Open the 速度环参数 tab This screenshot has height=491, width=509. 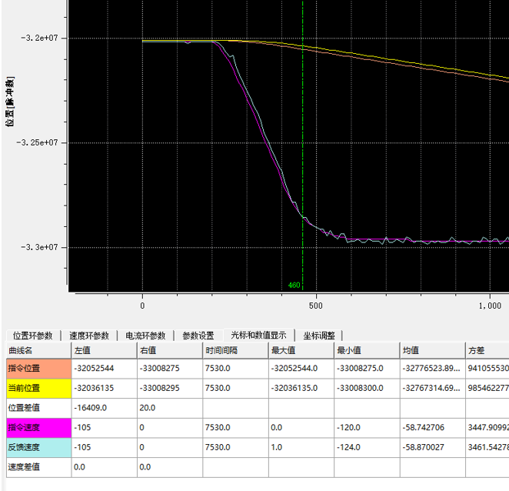pos(89,336)
